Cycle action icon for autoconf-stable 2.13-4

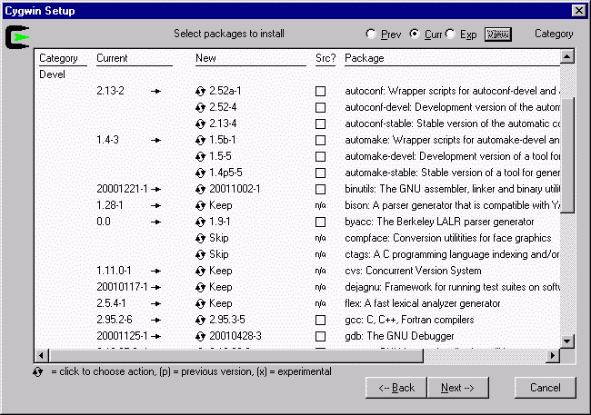click(201, 124)
